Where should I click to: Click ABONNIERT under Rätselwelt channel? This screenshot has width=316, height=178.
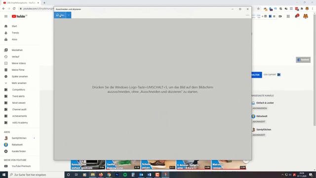tap(259, 122)
